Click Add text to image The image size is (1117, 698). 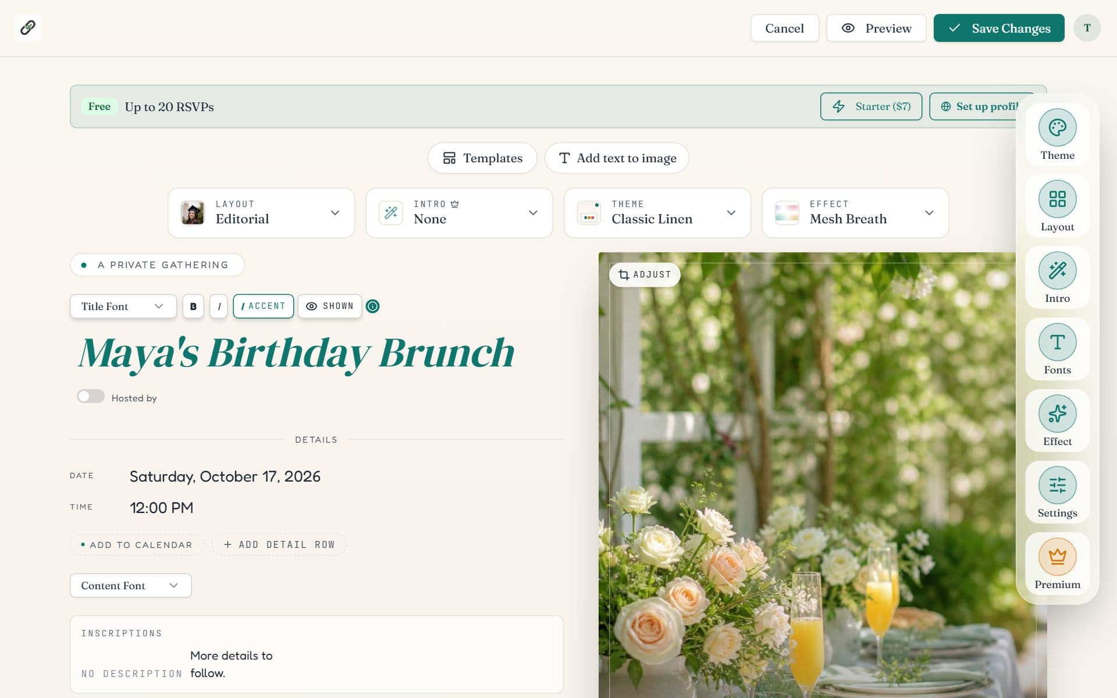click(617, 158)
